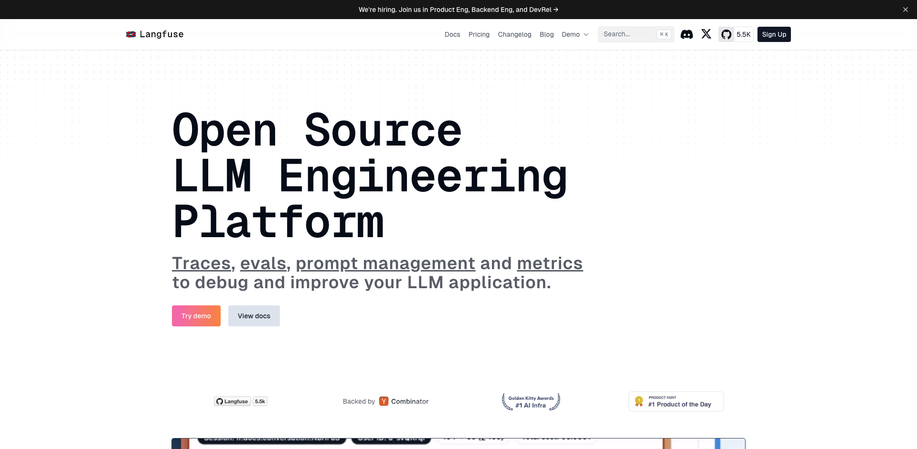Follow the evals link

click(263, 263)
